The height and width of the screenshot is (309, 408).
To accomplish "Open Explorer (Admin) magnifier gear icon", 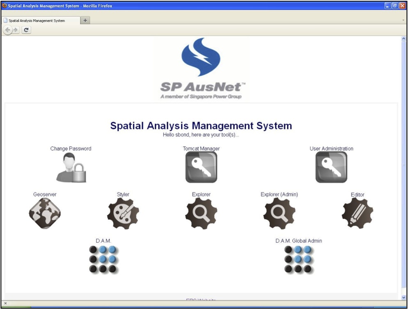I will pyautogui.click(x=279, y=213).
